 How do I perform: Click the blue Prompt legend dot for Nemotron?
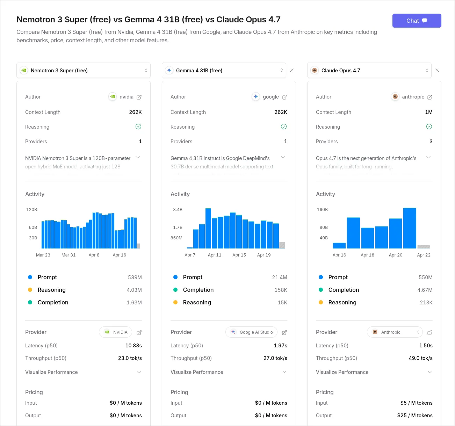(30, 277)
